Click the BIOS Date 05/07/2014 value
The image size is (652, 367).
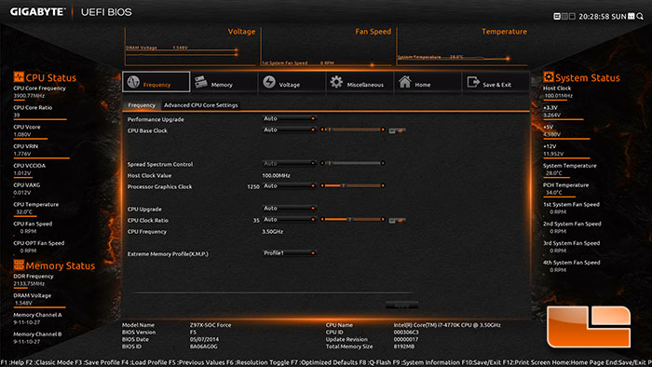pyautogui.click(x=204, y=339)
